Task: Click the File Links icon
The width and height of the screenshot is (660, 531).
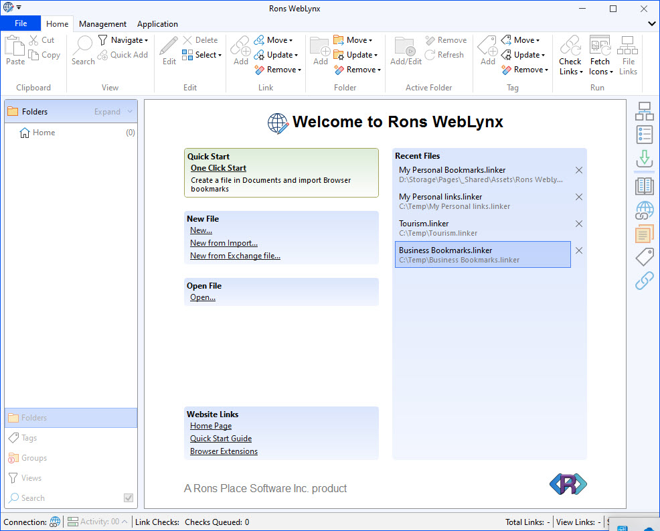Action: tap(628, 46)
